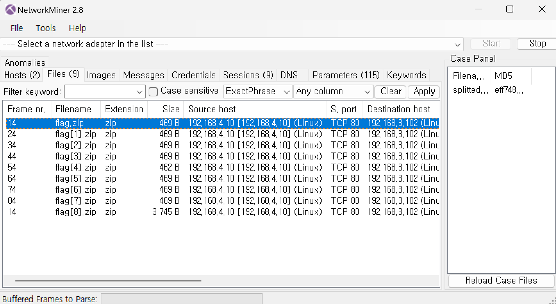
Task: Close the NetworkMiner window
Action: tap(542, 9)
